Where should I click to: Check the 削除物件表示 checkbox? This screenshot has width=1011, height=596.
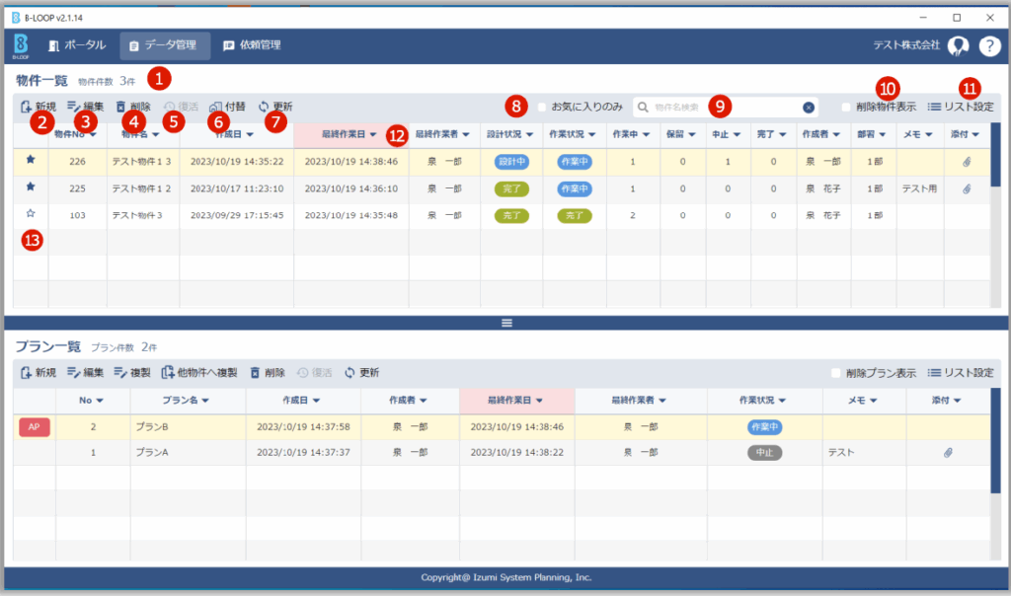846,107
